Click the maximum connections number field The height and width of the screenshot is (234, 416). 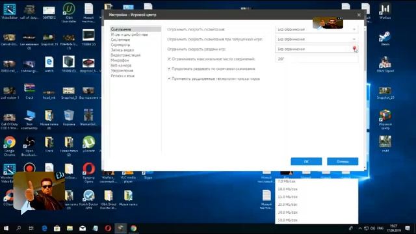(317, 59)
